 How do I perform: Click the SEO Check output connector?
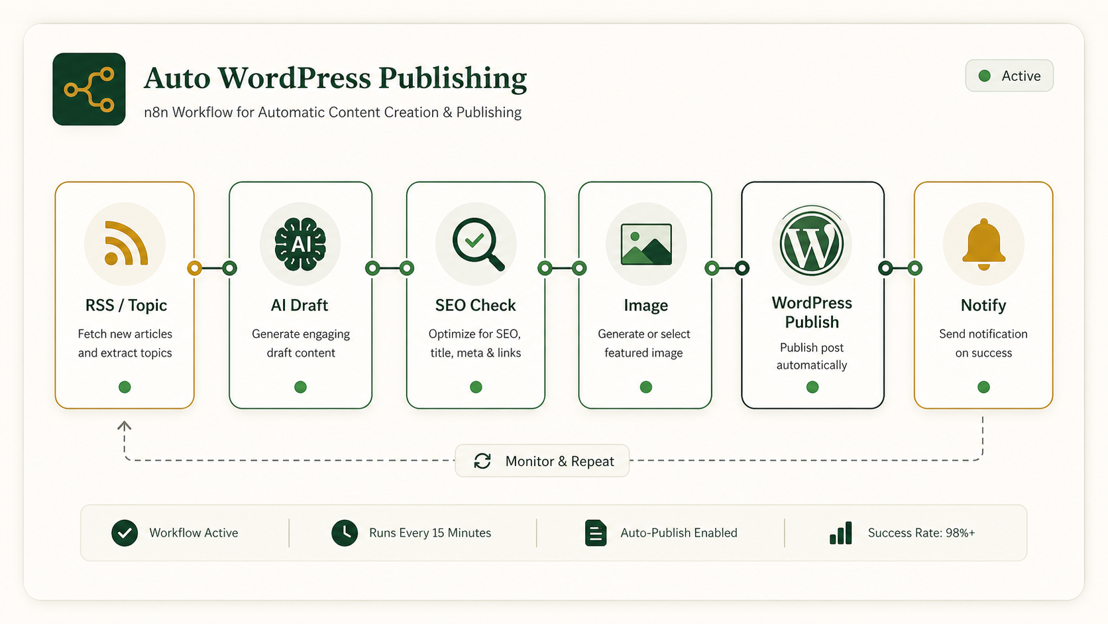[x=545, y=268]
